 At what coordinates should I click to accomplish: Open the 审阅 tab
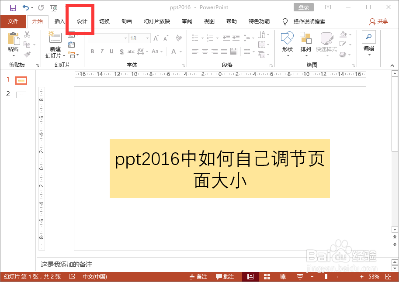point(187,21)
